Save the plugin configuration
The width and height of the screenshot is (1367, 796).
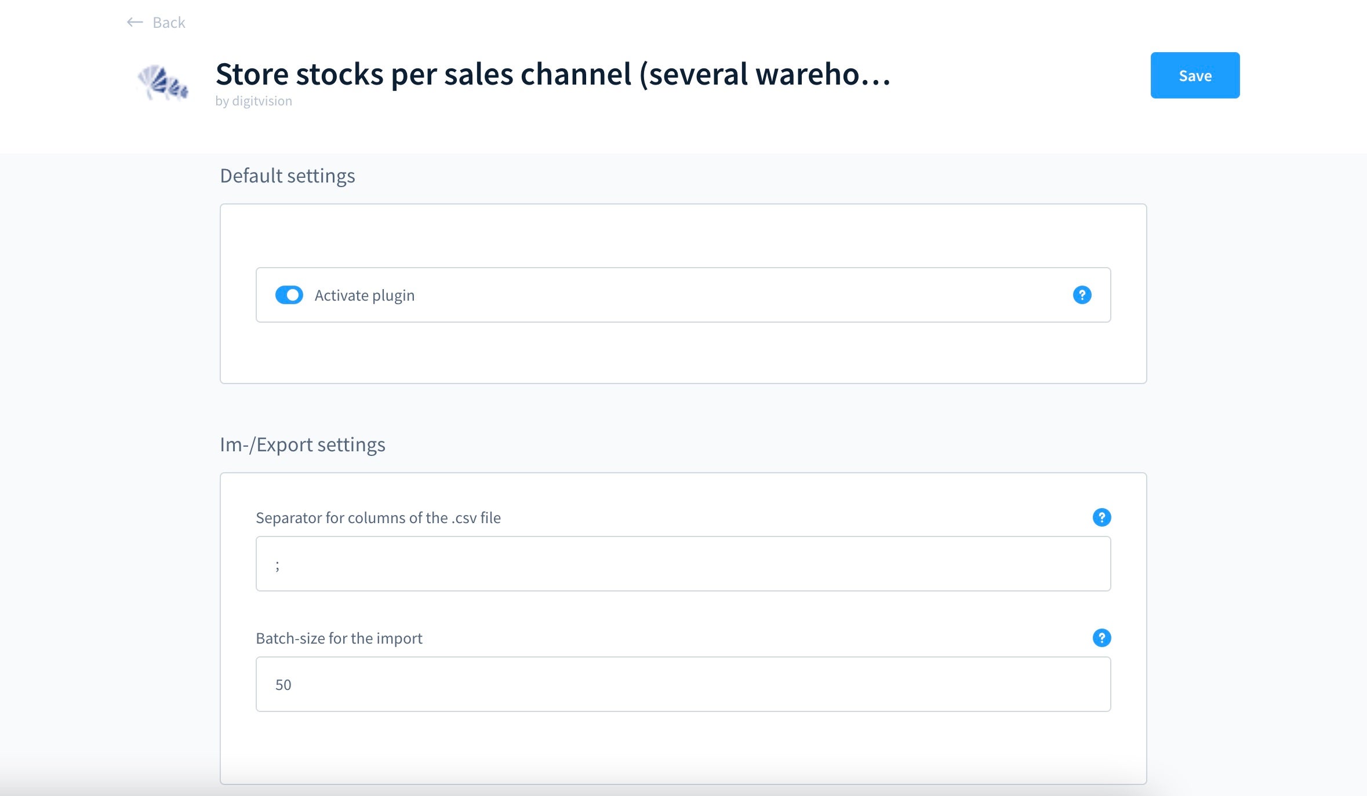click(1195, 75)
